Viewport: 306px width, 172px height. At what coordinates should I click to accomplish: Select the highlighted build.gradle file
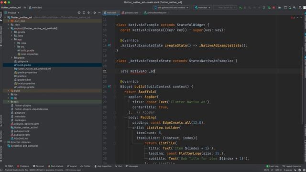click(x=52, y=65)
